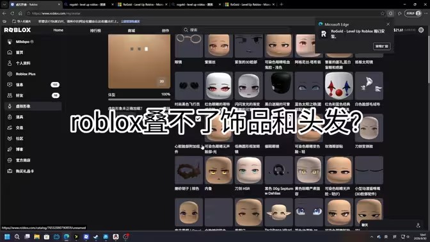Select the red-eyed white face item 红色眼睛的哥特
The image size is (430, 242).
[219, 86]
